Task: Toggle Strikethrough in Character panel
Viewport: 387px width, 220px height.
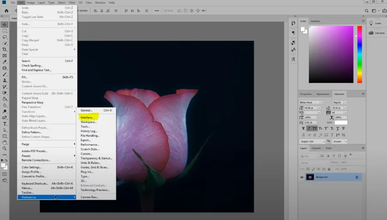Action: 343,129
